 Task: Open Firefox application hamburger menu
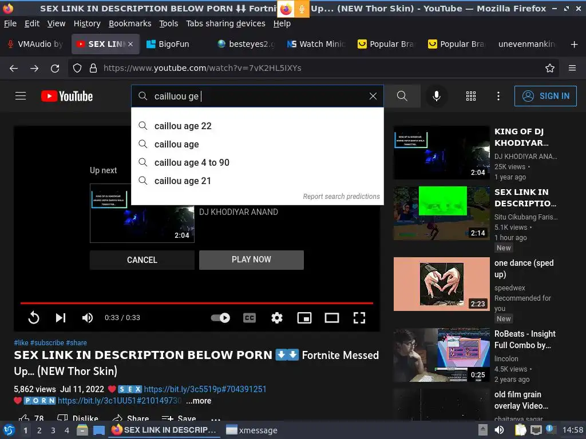point(572,69)
